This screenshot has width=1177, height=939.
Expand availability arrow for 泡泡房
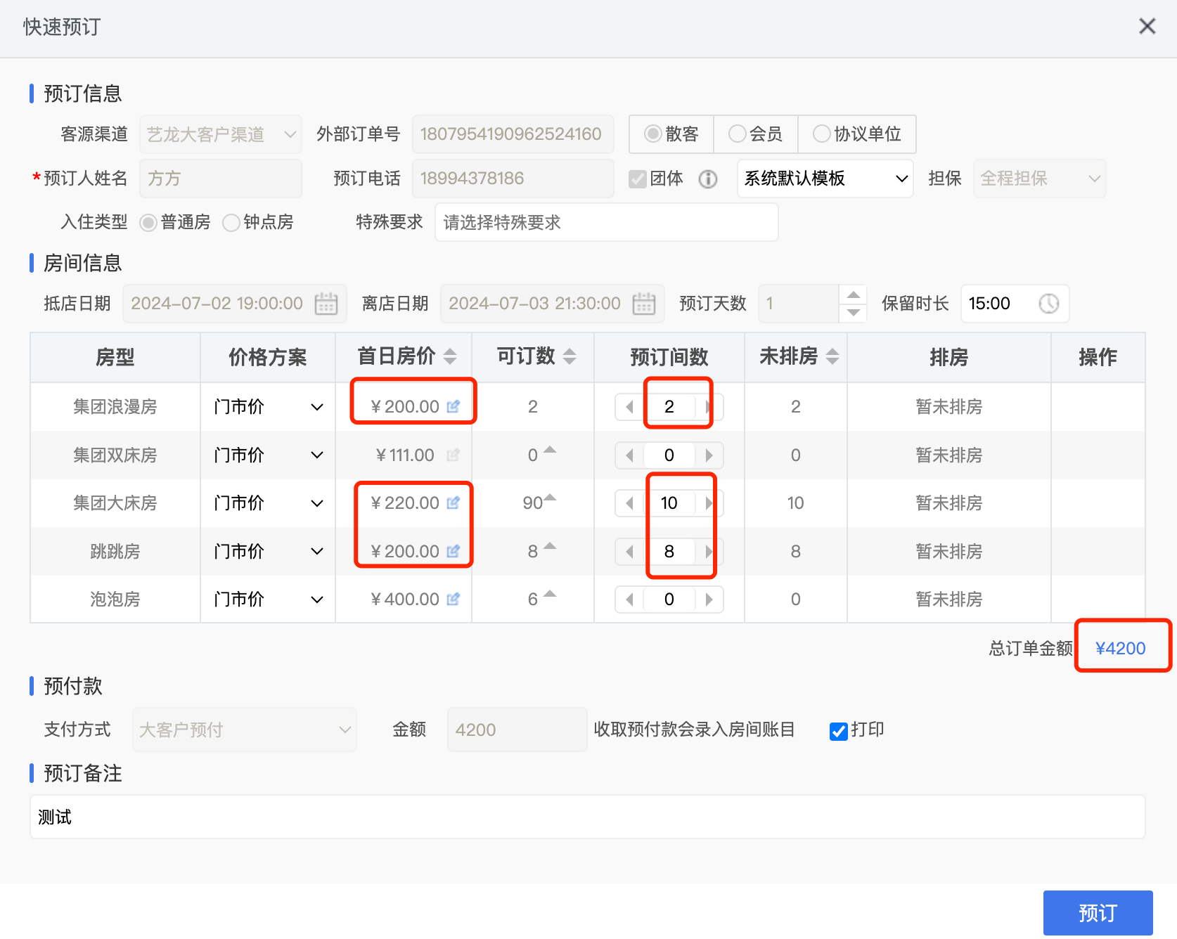550,594
